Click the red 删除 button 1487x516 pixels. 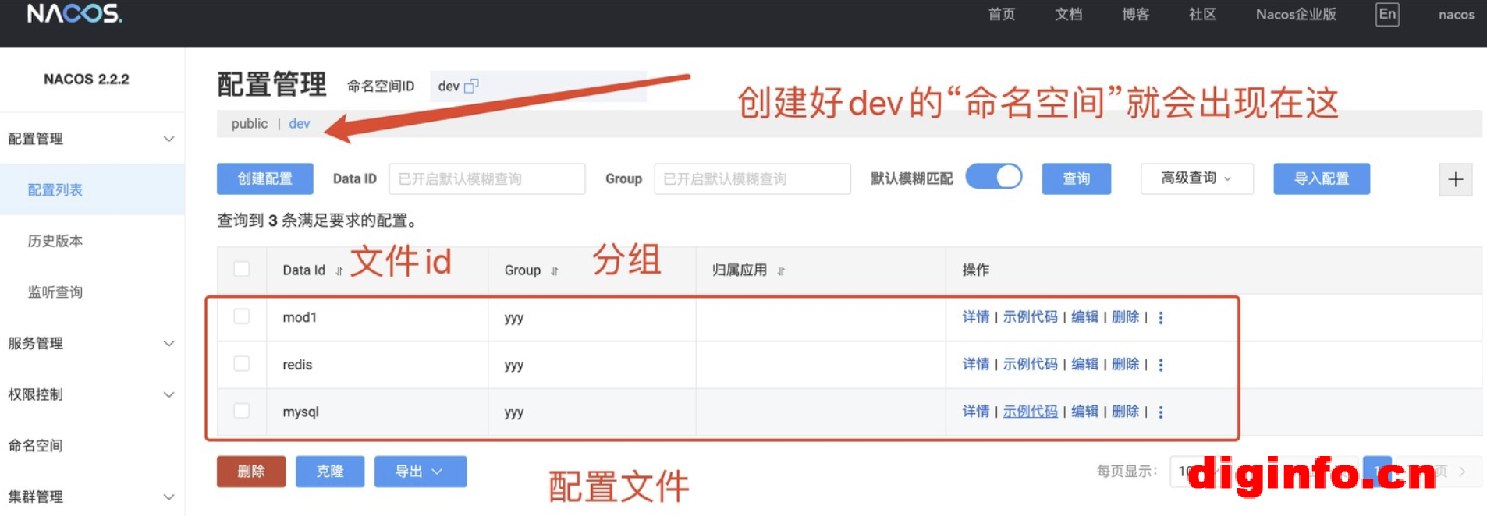251,472
